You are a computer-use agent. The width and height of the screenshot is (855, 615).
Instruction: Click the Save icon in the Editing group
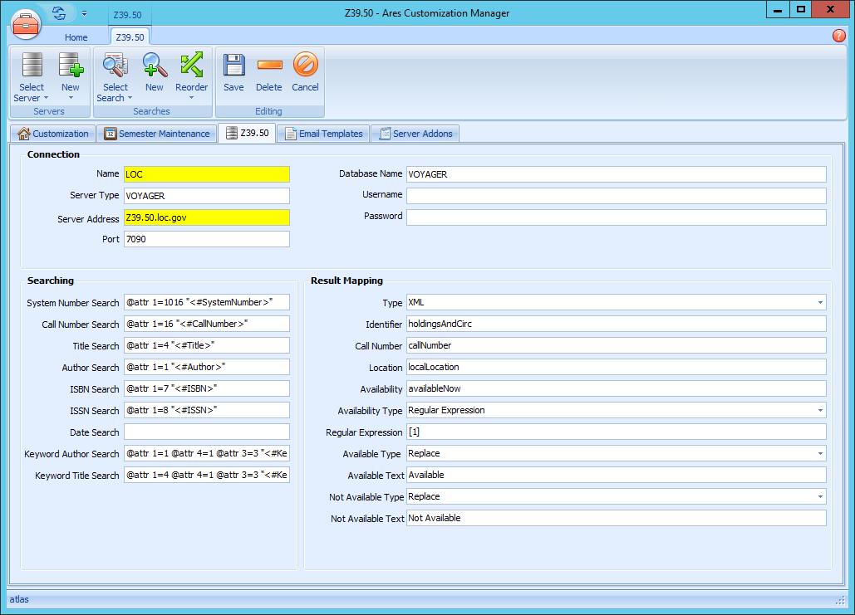[x=233, y=75]
